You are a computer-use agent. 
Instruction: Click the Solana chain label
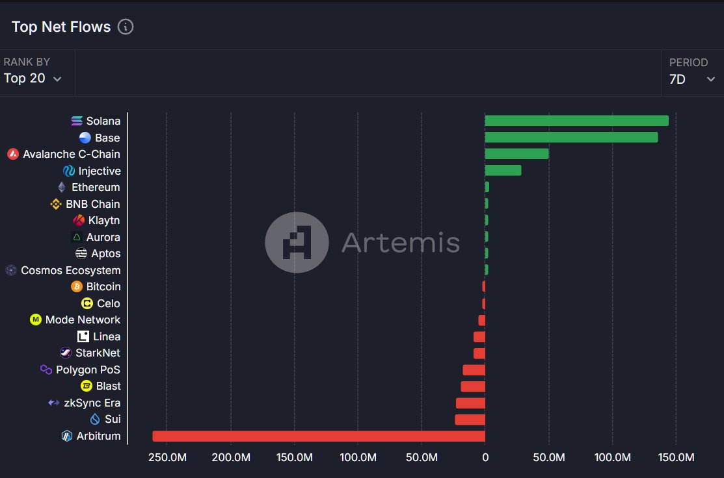click(103, 121)
